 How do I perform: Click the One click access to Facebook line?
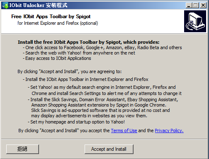tap(102, 47)
